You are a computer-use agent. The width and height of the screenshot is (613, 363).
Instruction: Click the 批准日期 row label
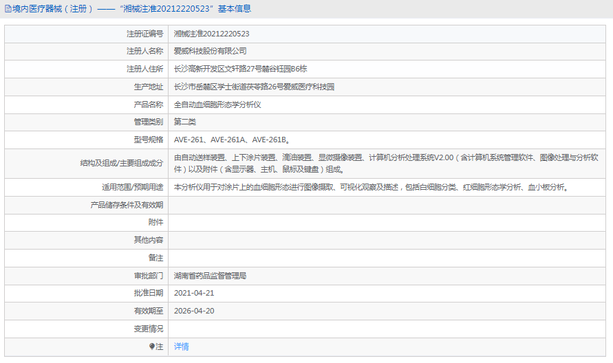click(149, 293)
